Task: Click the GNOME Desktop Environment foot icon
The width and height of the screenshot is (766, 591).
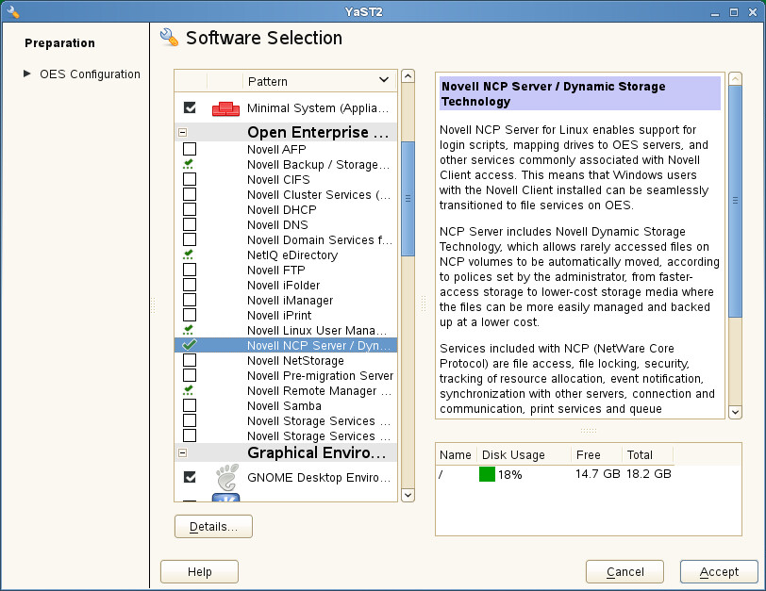Action: (225, 476)
